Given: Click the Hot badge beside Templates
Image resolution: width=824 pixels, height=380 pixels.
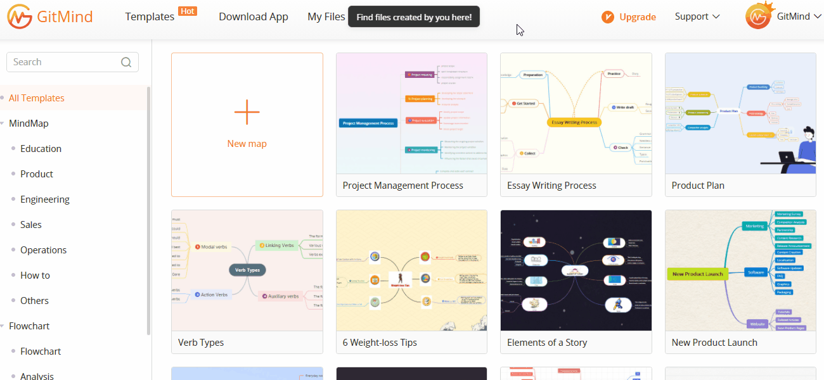Looking at the screenshot, I should click(x=188, y=11).
